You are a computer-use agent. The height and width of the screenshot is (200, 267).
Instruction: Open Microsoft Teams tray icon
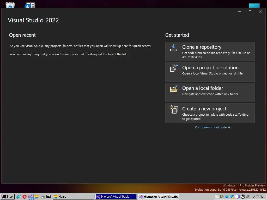[x=238, y=196]
